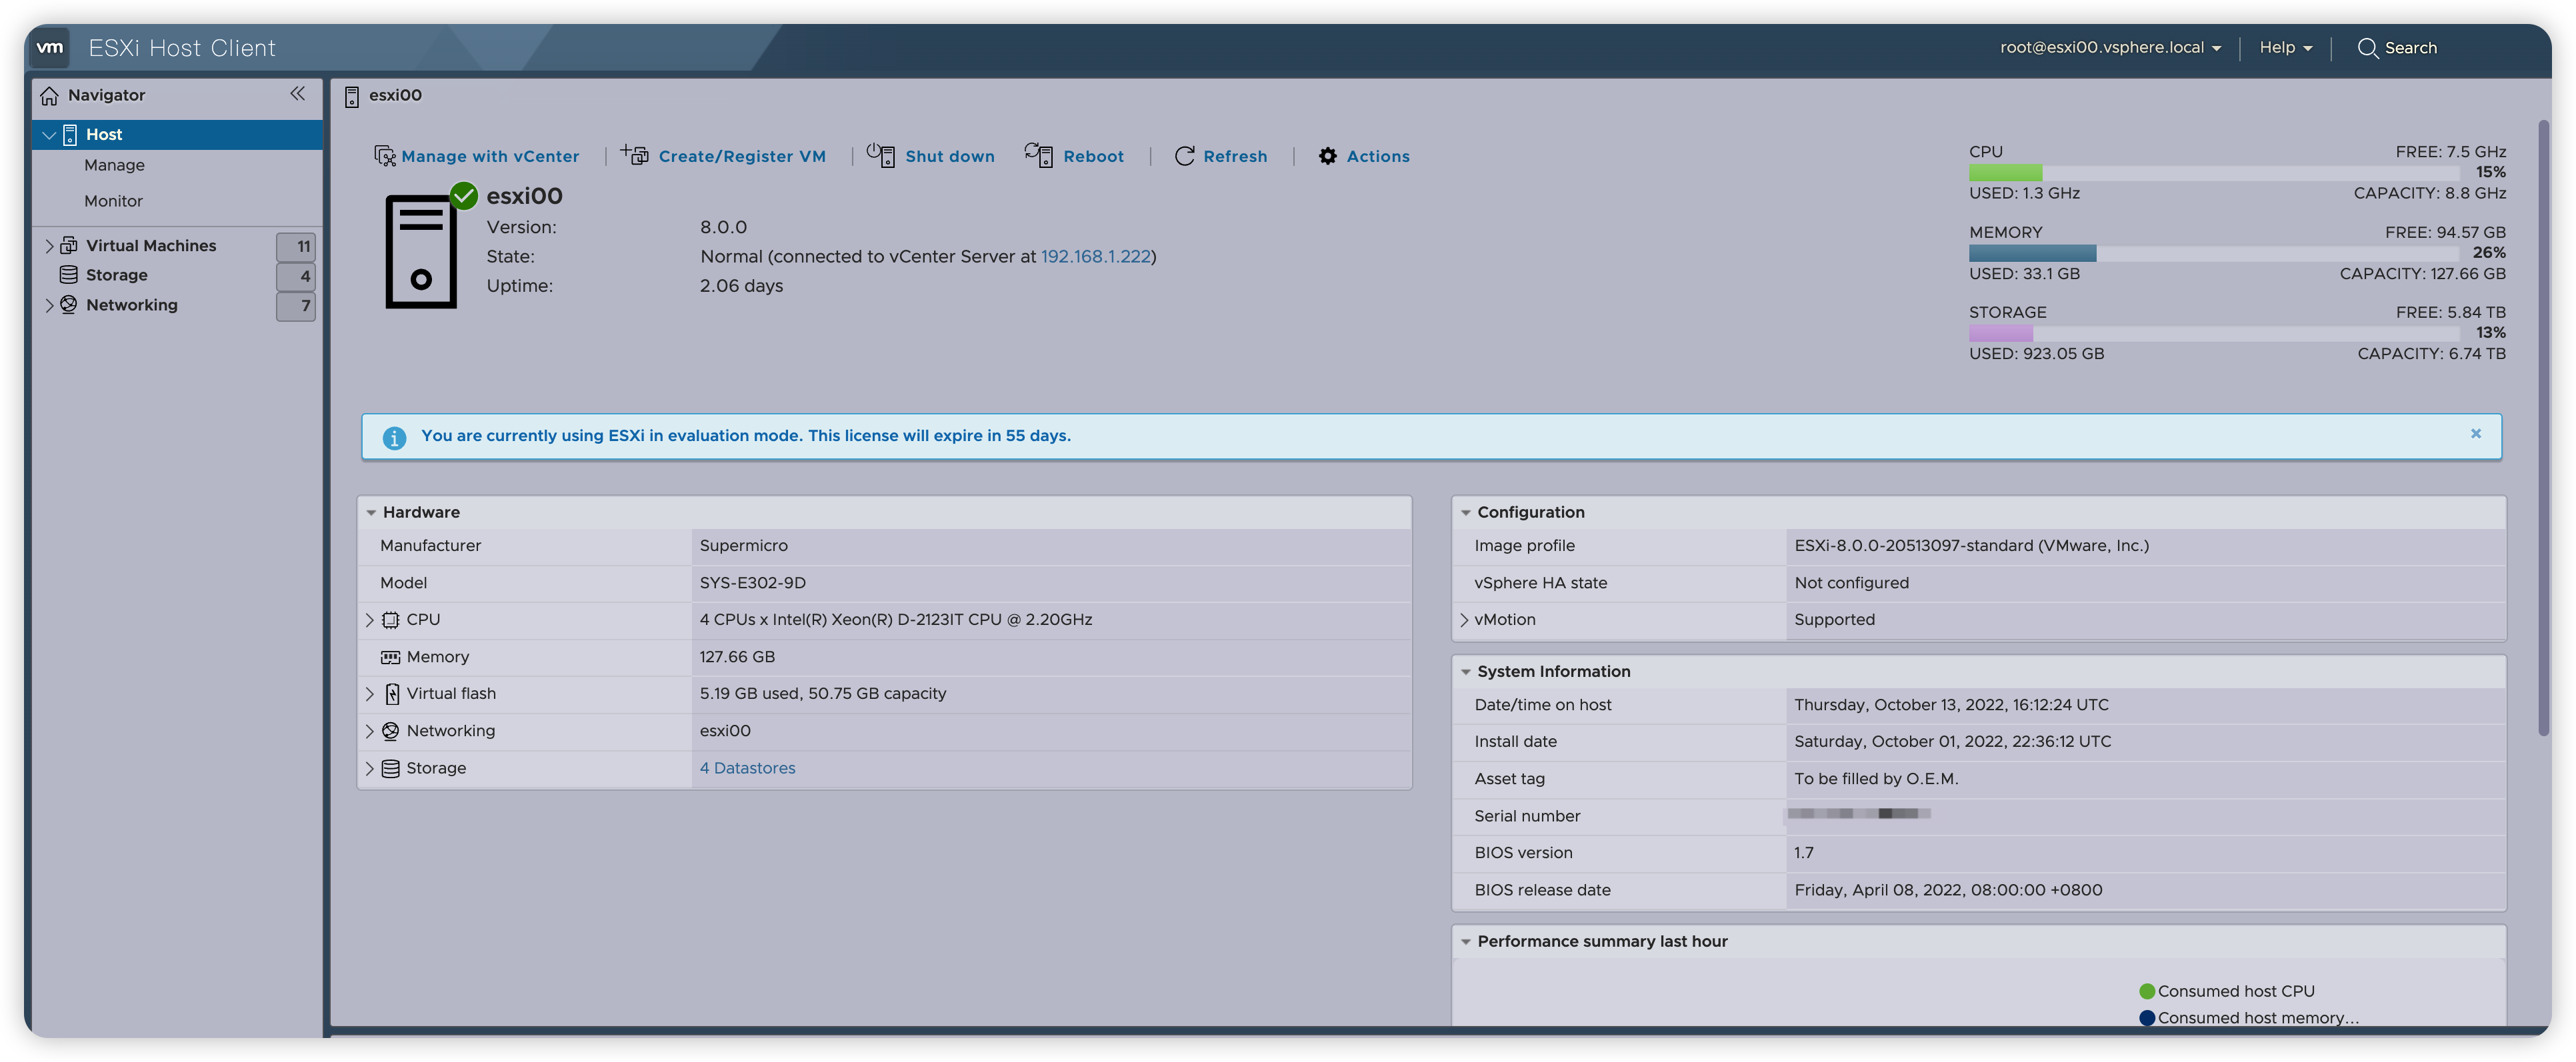
Task: Click Refresh button
Action: (1235, 156)
